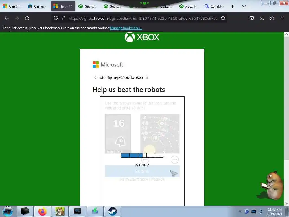Open the Manage bookmarks link
This screenshot has width=289, height=217.
coord(126,28)
